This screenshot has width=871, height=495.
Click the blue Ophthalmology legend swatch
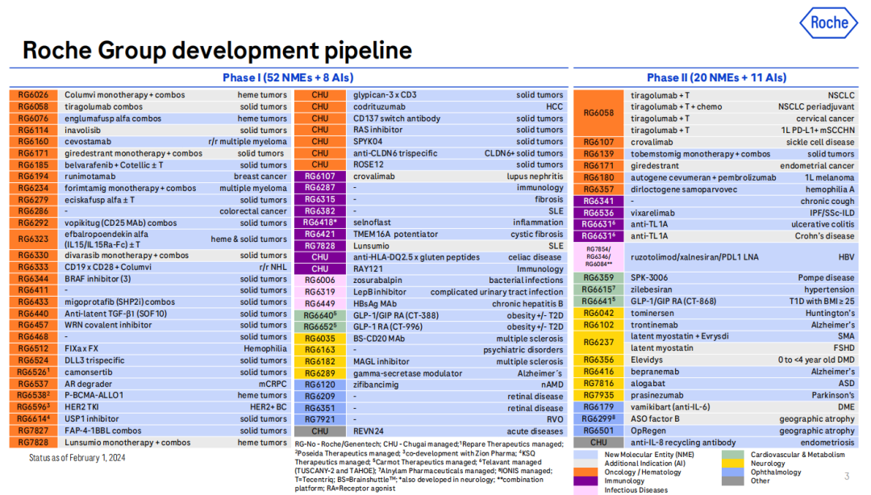732,472
